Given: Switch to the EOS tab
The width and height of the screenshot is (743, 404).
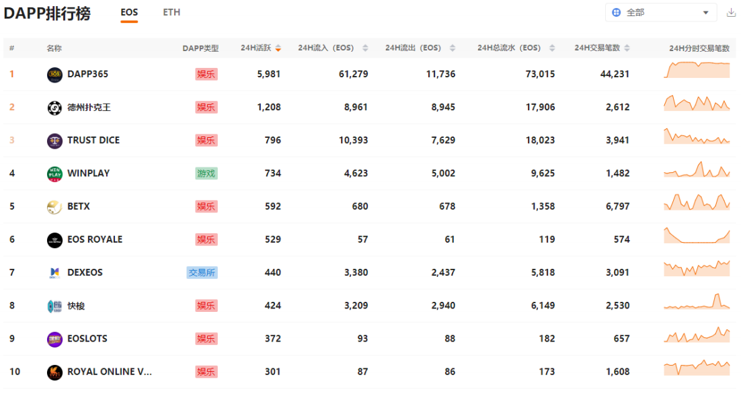Looking at the screenshot, I should (129, 13).
